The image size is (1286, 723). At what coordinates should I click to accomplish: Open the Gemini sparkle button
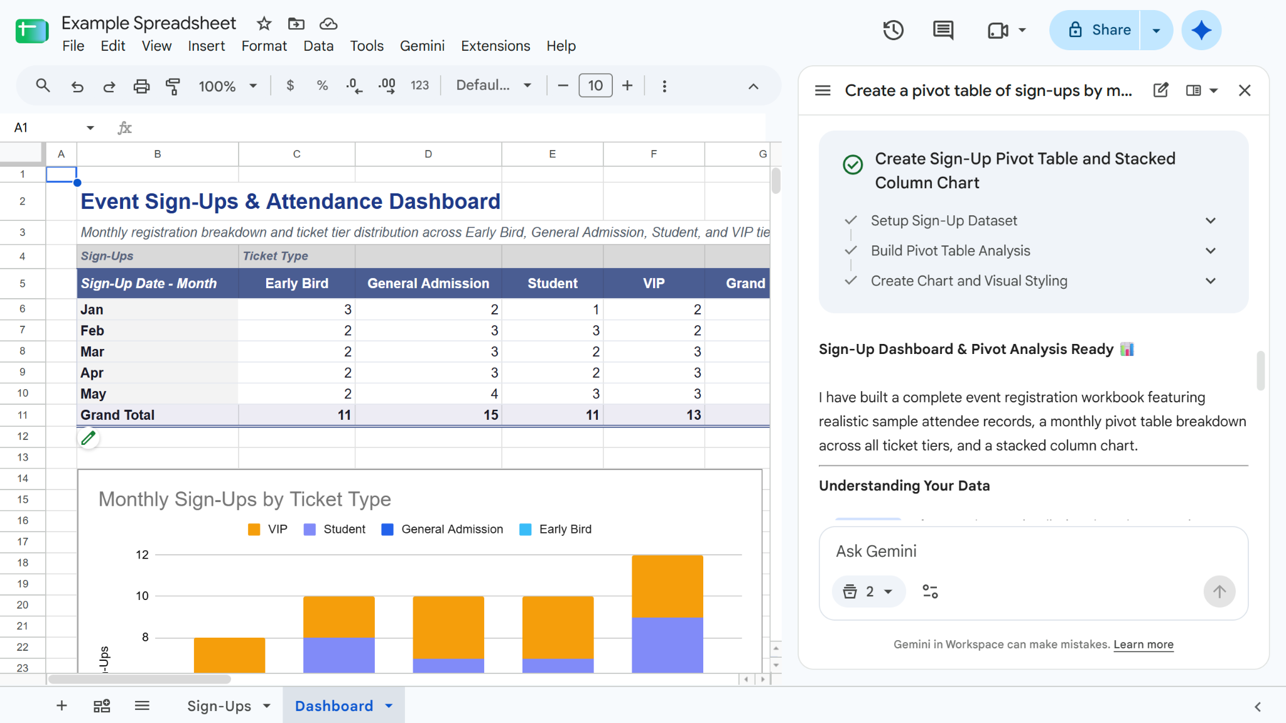1201,30
